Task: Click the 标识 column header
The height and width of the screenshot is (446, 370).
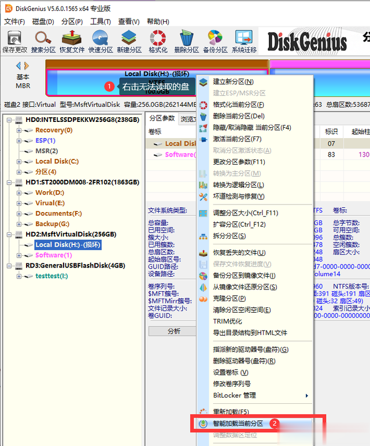Action: [331, 132]
